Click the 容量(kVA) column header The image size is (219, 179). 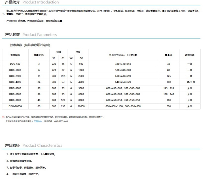pos(39,55)
